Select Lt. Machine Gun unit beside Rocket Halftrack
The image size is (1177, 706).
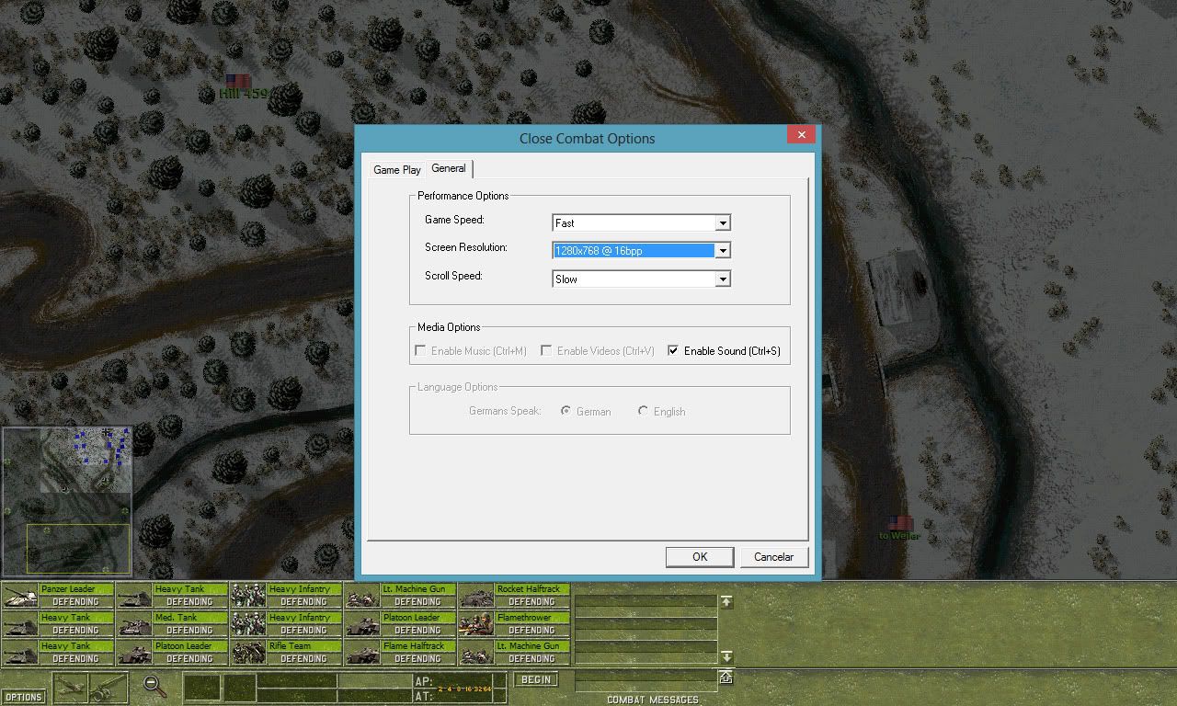400,596
